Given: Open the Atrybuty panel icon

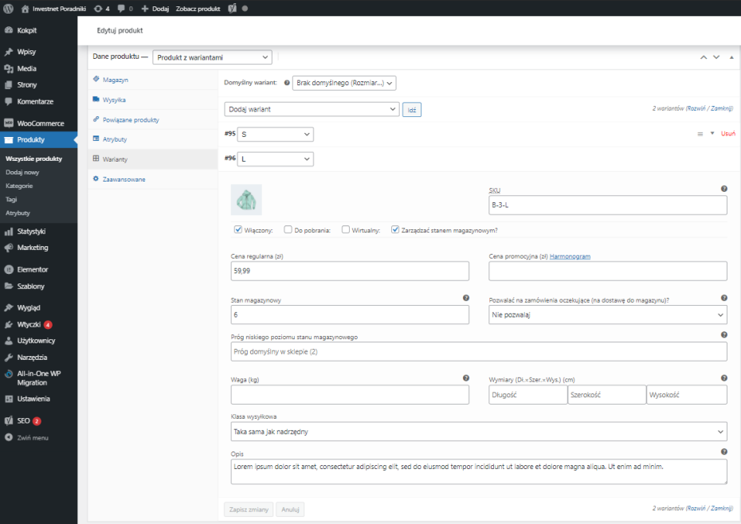Looking at the screenshot, I should pos(96,139).
